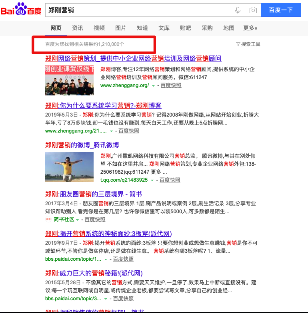The height and width of the screenshot is (313, 308).
Task: Click the camera image search icon
Action: point(253,10)
